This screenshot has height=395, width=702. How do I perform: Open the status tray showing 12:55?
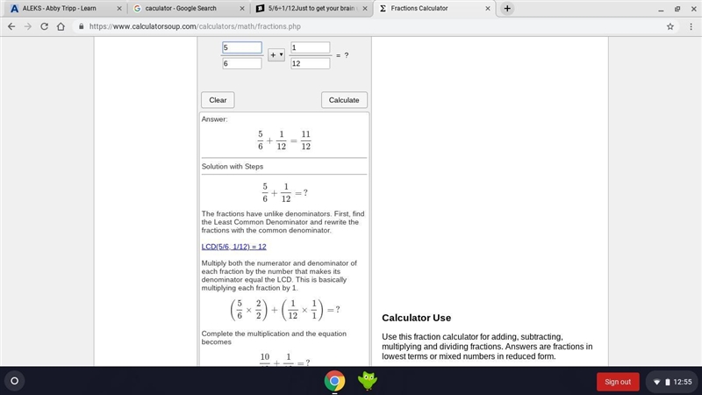tap(672, 382)
